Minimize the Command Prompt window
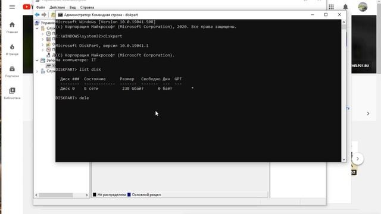 tap(313, 15)
